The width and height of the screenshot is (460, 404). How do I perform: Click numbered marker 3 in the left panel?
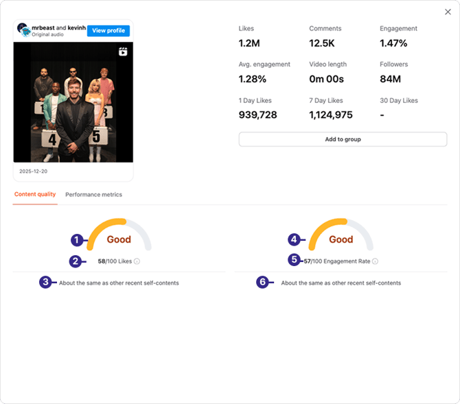pyautogui.click(x=45, y=283)
